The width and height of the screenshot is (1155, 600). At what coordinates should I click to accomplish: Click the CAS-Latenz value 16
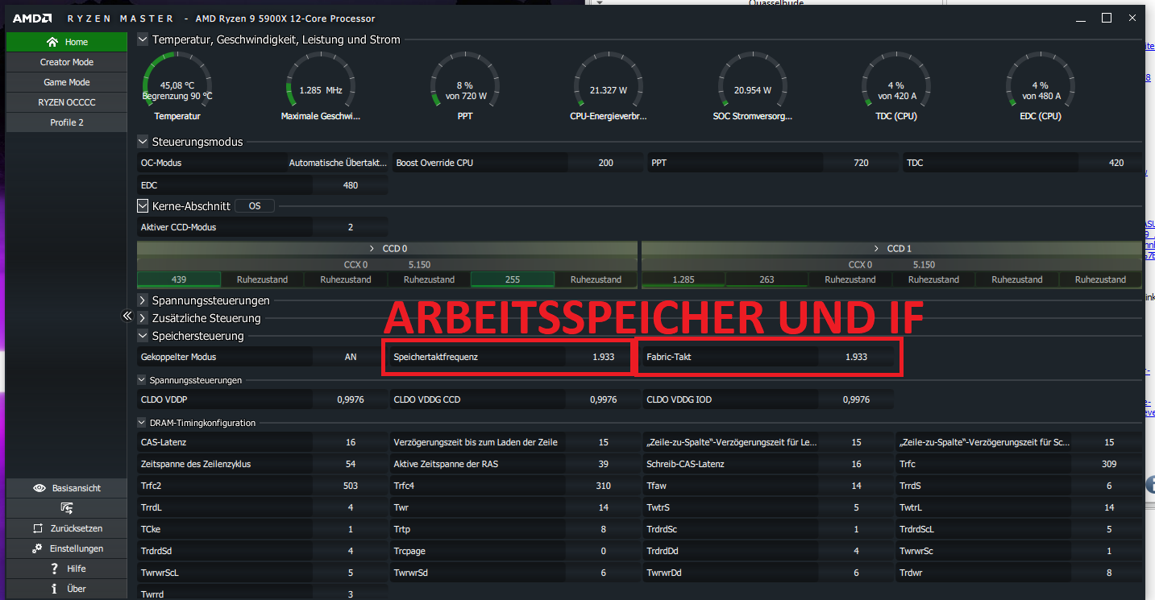(351, 442)
